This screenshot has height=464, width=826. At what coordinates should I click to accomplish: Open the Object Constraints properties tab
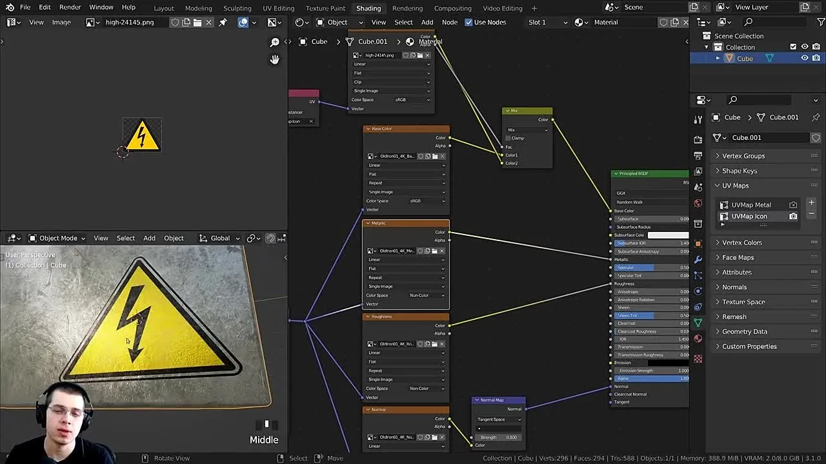698,307
